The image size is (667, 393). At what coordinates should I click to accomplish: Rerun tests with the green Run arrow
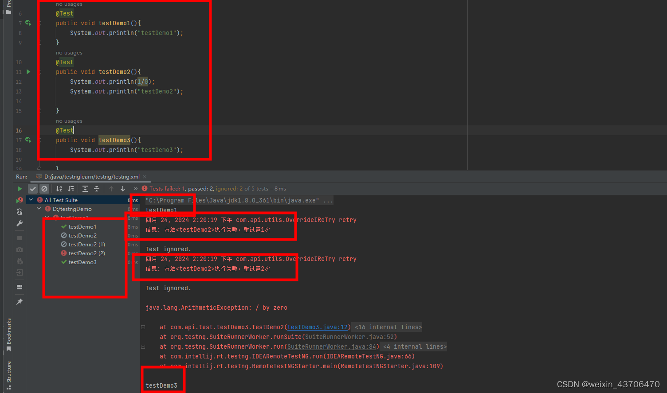[x=20, y=189]
